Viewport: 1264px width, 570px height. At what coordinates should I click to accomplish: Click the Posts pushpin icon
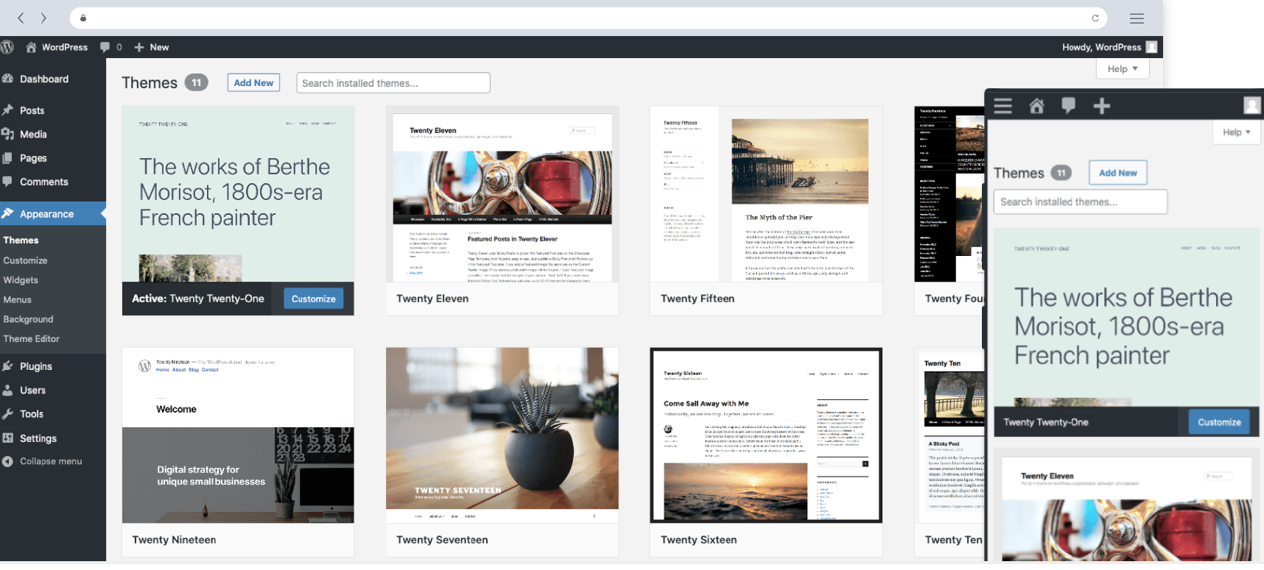coord(7,110)
